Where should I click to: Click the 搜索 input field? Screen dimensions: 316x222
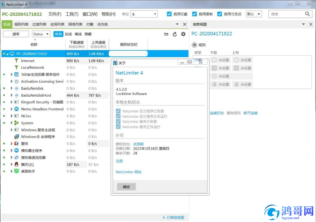point(287,14)
